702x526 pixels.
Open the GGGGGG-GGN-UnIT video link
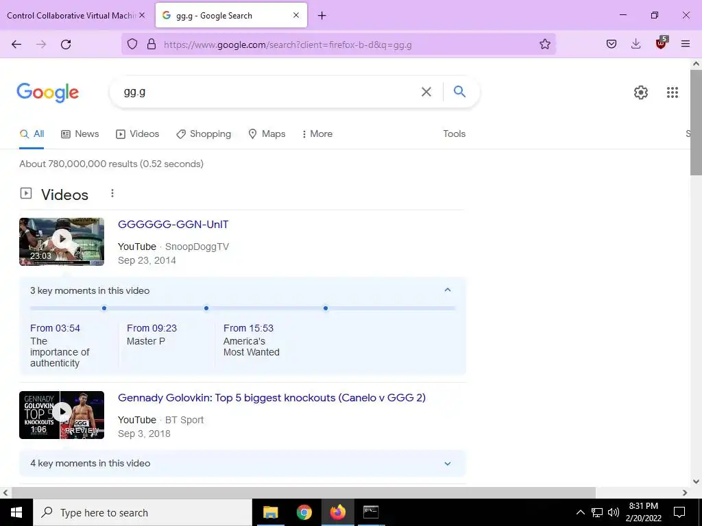(x=173, y=224)
